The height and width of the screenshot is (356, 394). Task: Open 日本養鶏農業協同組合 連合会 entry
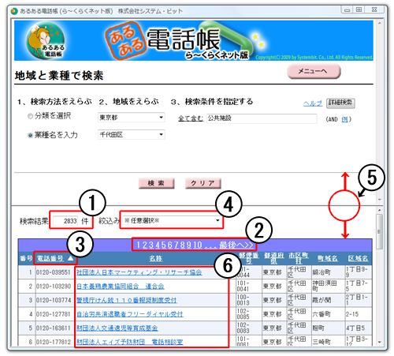click(x=121, y=287)
